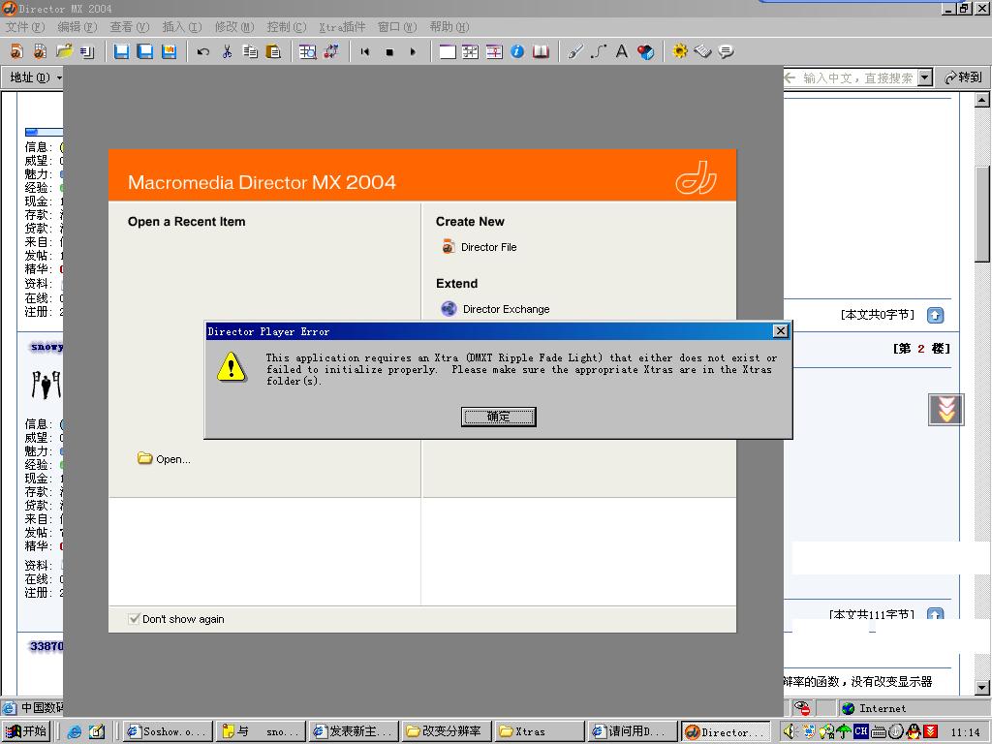This screenshot has height=744, width=992.
Task: Open the Message window speech-bubble icon
Action: tap(727, 52)
